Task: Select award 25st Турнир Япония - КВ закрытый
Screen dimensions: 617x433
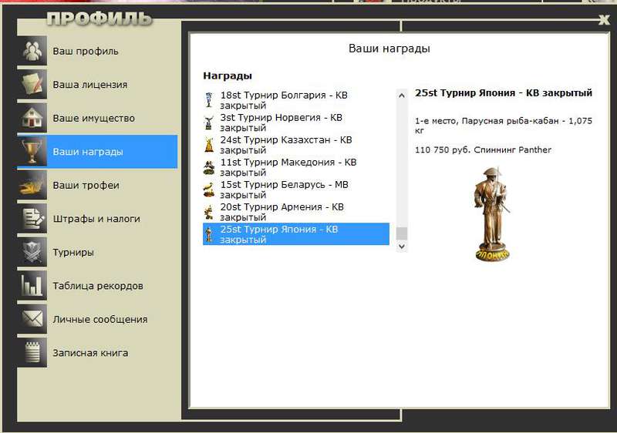Action: 296,234
